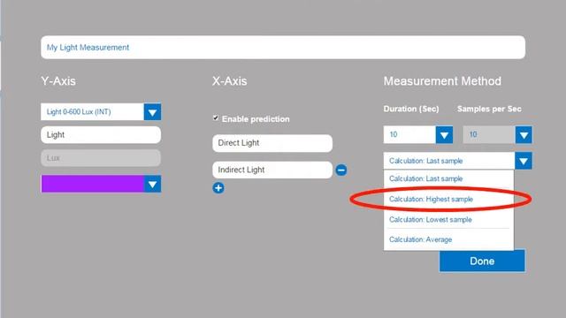Toggle the Enable prediction checkbox
The height and width of the screenshot is (318, 566).
tap(216, 117)
